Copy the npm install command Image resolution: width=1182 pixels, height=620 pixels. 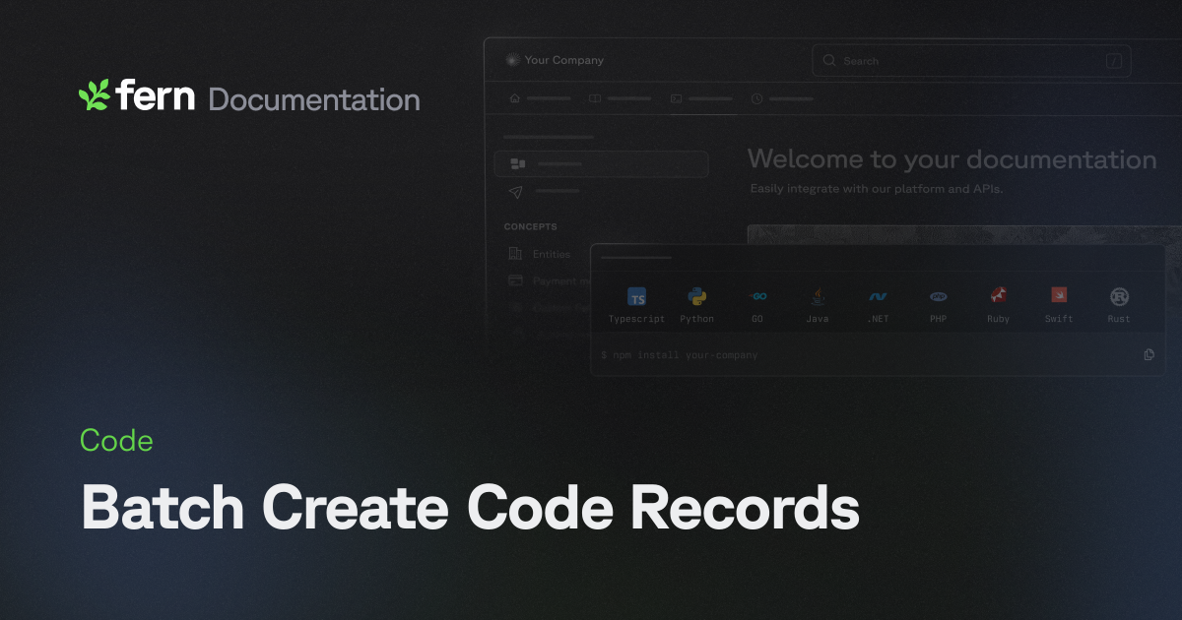pyautogui.click(x=1149, y=354)
